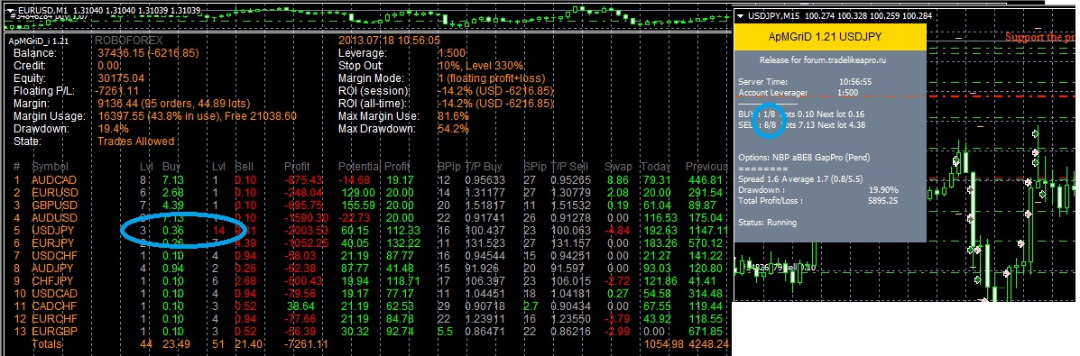Click Total Profit/Loss value 5895.25
1080x356 pixels.
[x=882, y=200]
